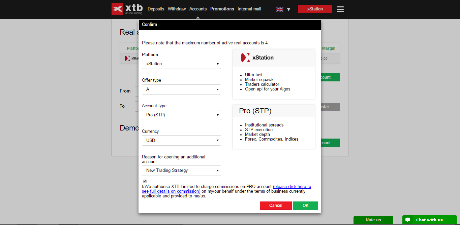
Task: Click 'Open api for your Algos' text
Action: [268, 89]
